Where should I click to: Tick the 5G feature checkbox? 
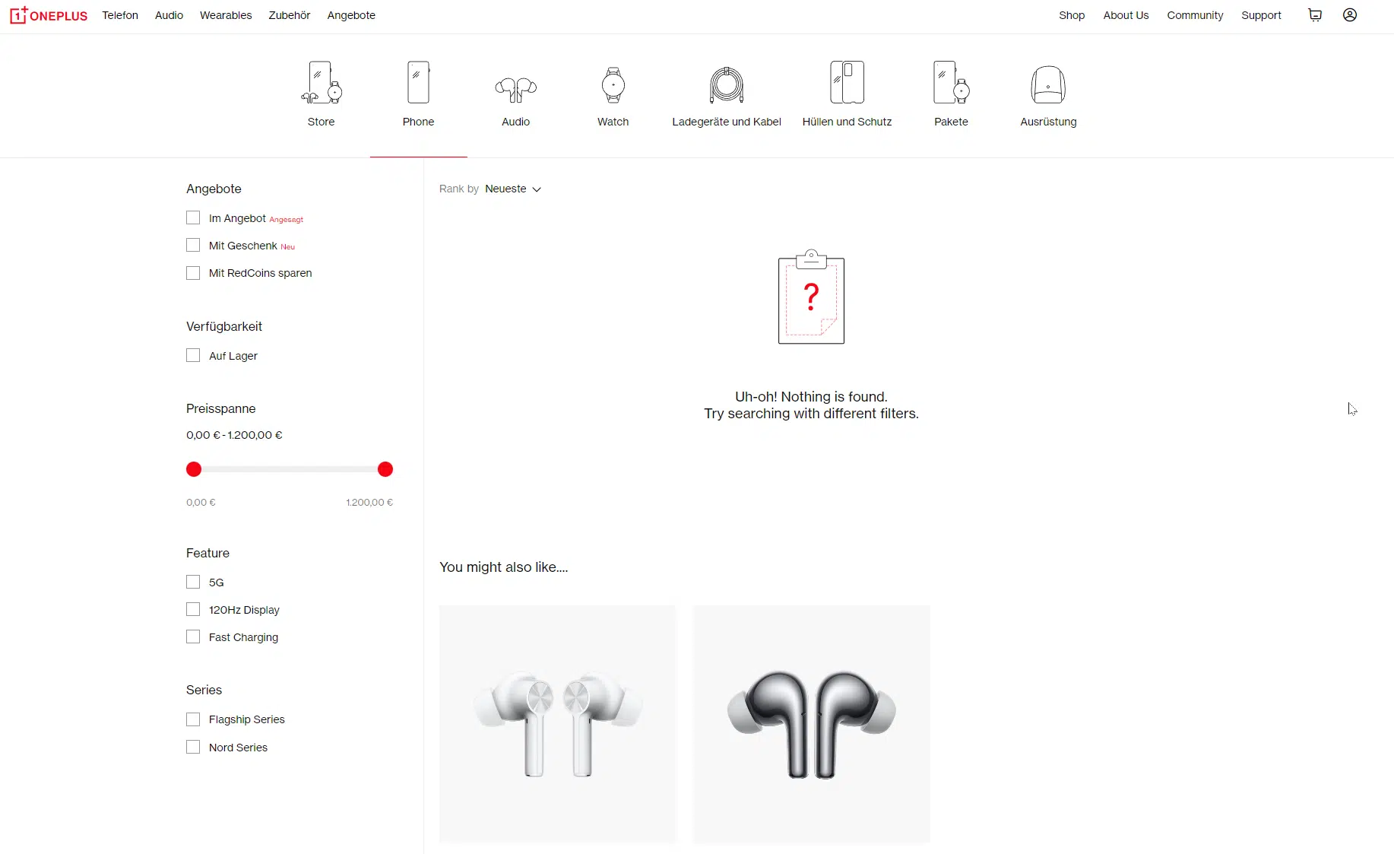point(193,583)
